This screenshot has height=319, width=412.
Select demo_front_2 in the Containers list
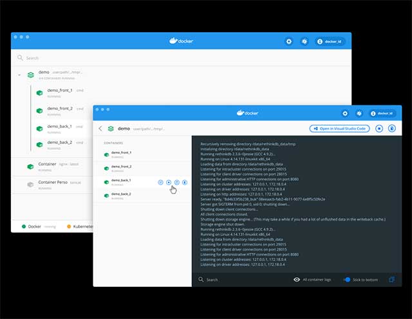(143, 169)
